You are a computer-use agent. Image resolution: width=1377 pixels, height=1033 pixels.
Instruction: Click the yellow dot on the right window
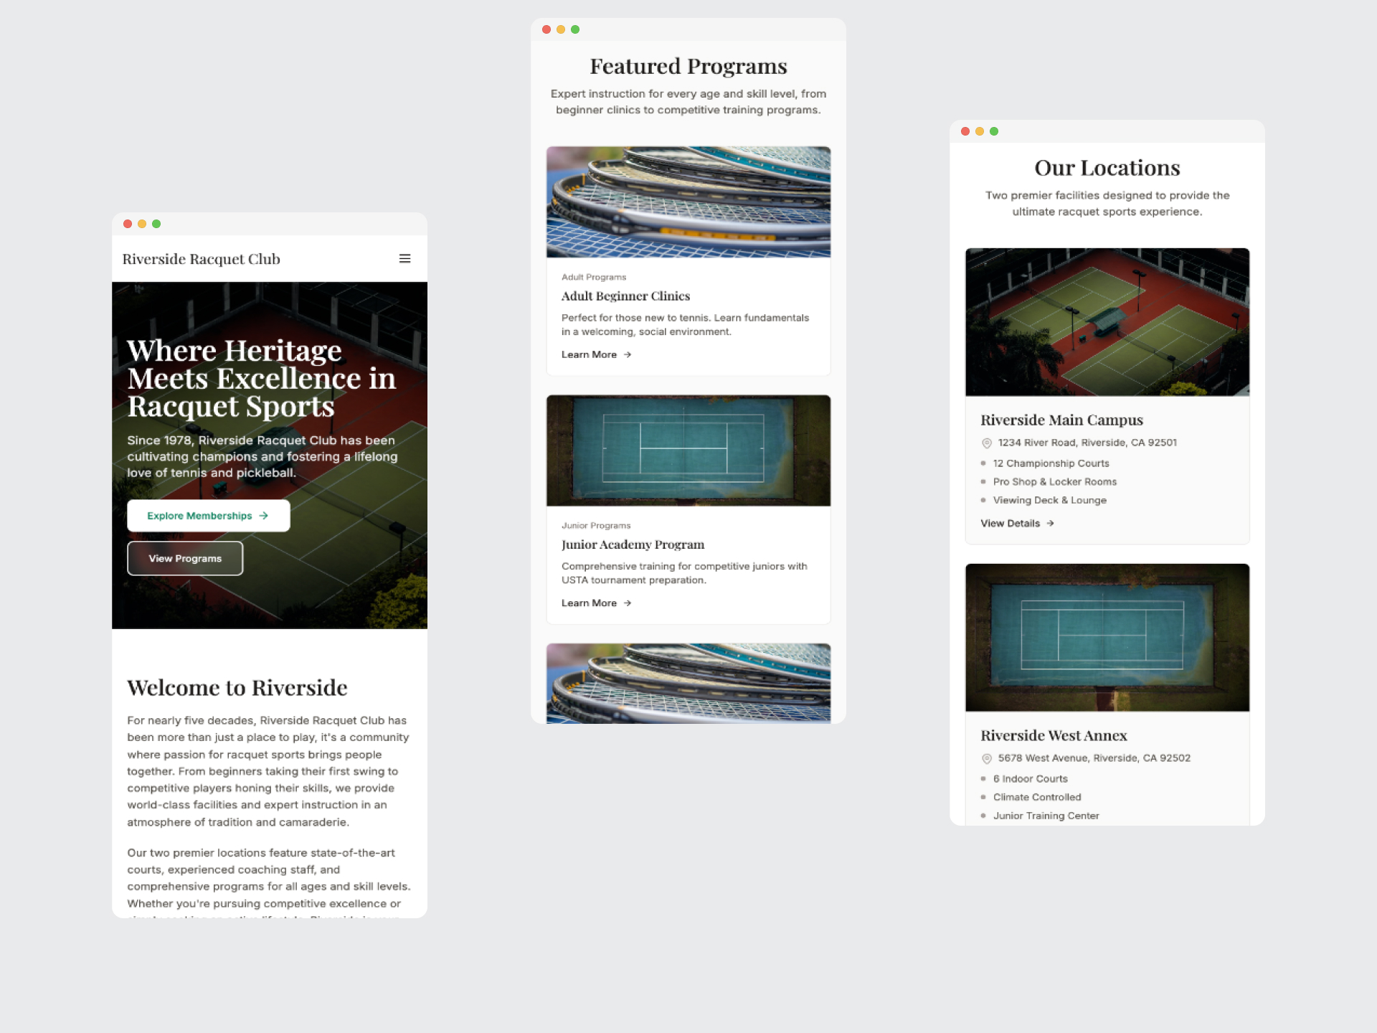tap(980, 131)
